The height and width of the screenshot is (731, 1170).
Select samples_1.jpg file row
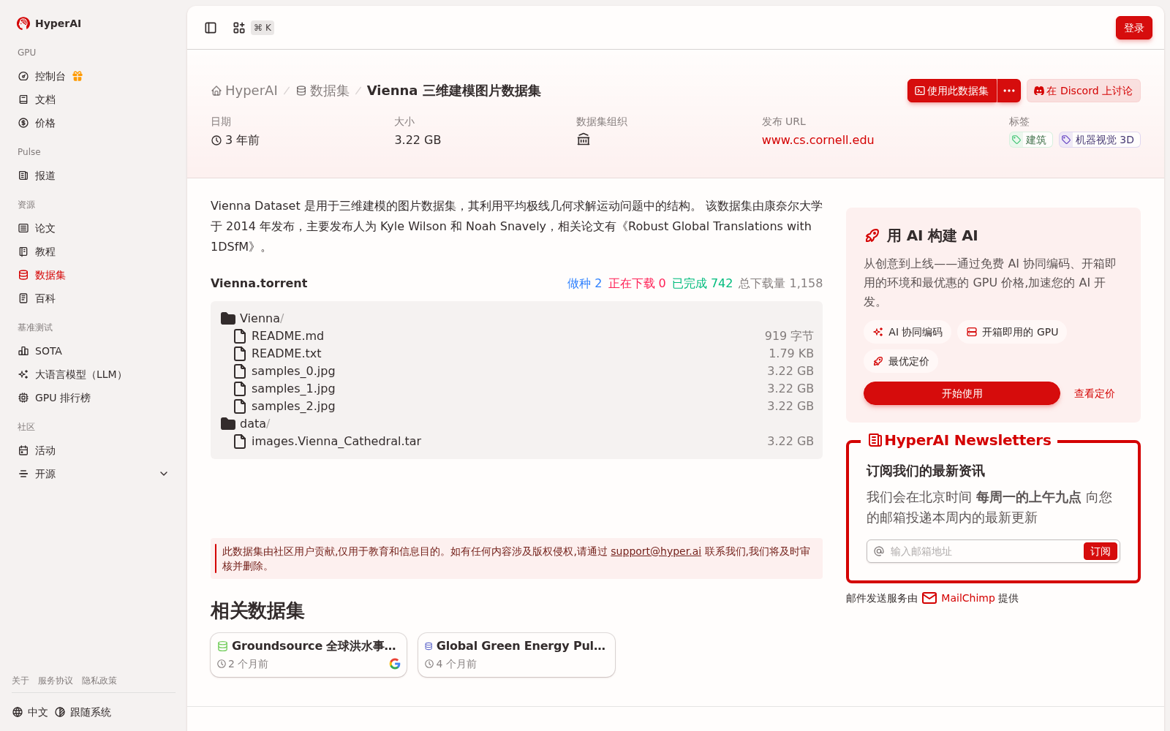pyautogui.click(x=516, y=389)
